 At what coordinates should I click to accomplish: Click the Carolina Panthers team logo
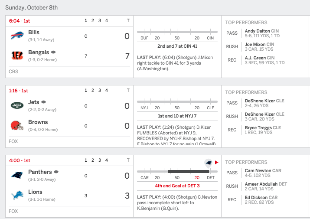click(x=17, y=175)
